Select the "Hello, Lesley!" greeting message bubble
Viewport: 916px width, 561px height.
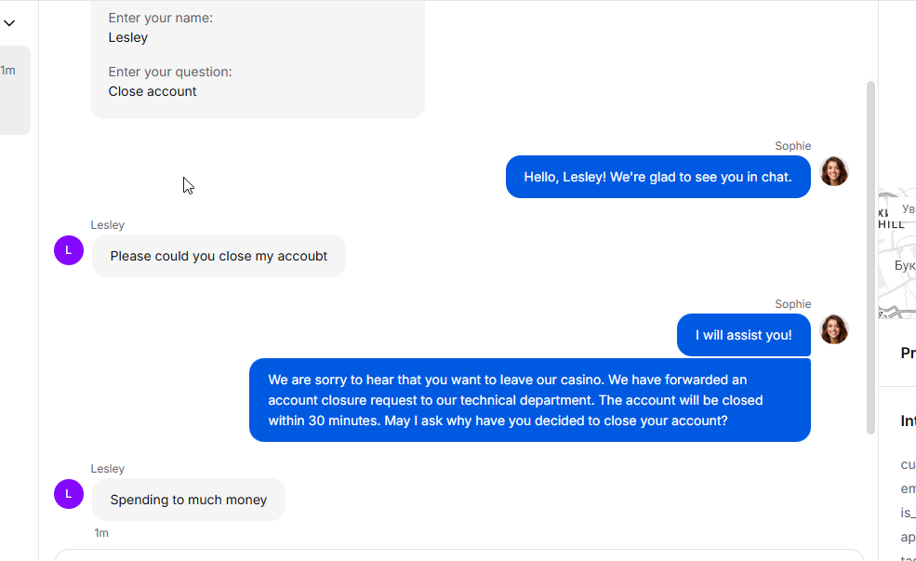[x=657, y=177]
